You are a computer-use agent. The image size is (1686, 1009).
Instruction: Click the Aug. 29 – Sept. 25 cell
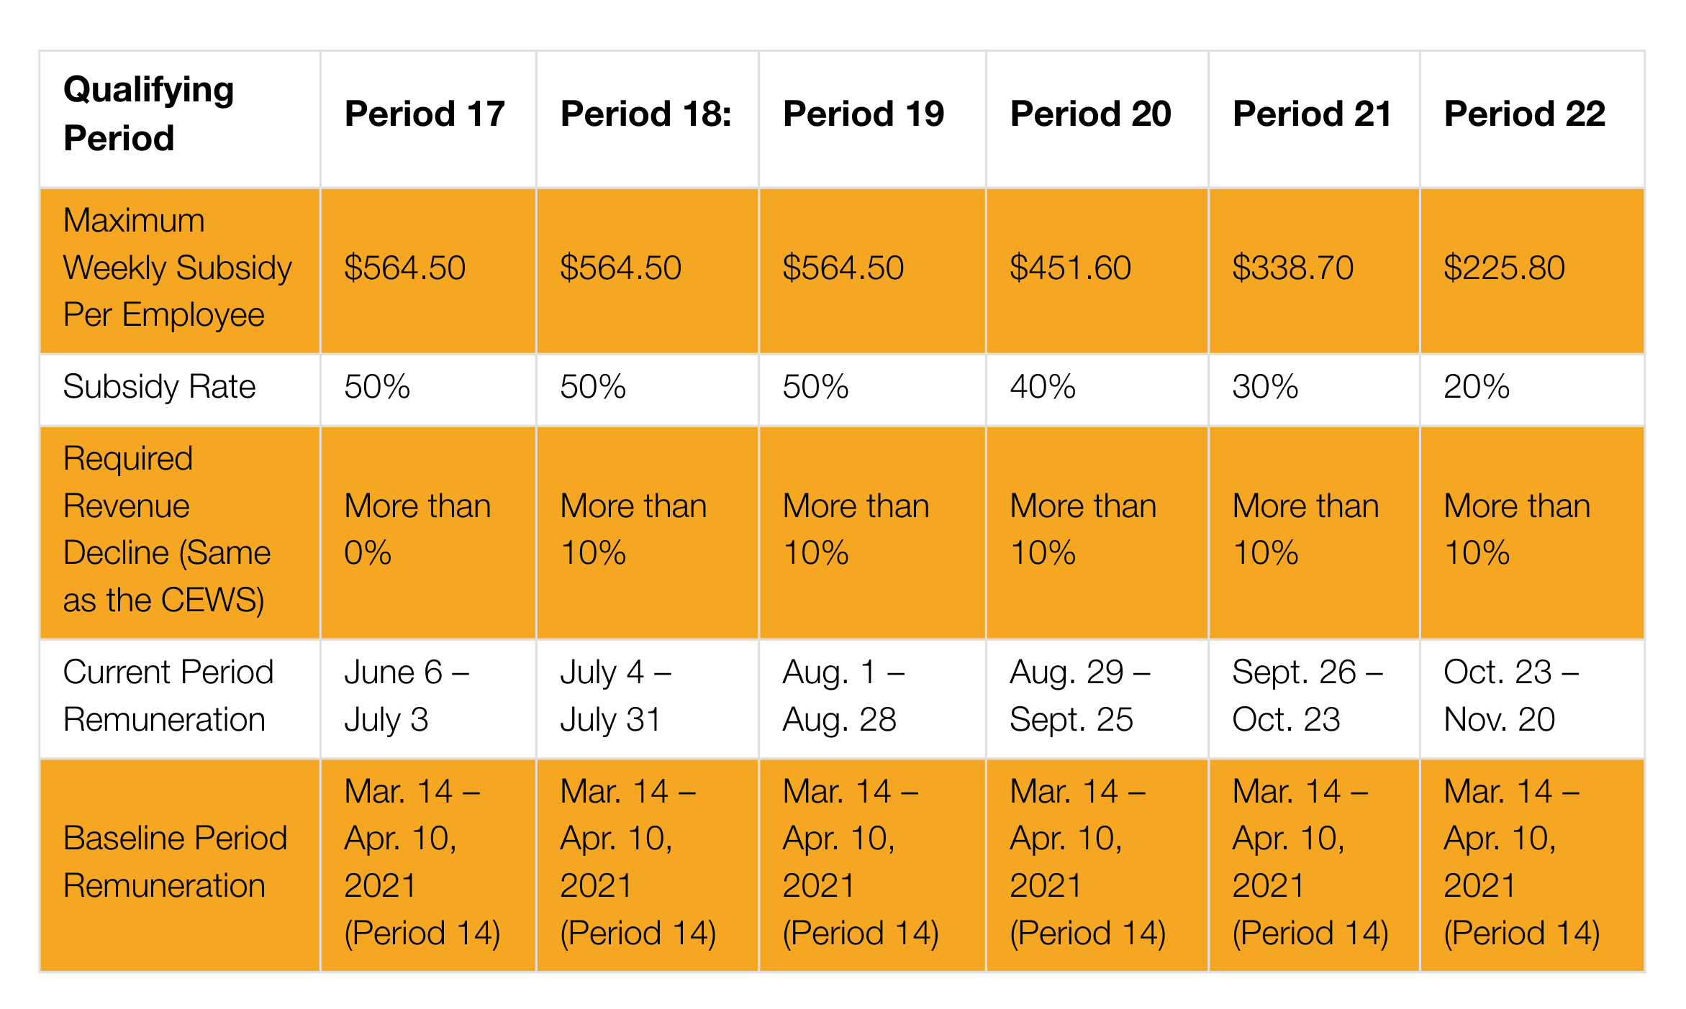(1079, 695)
